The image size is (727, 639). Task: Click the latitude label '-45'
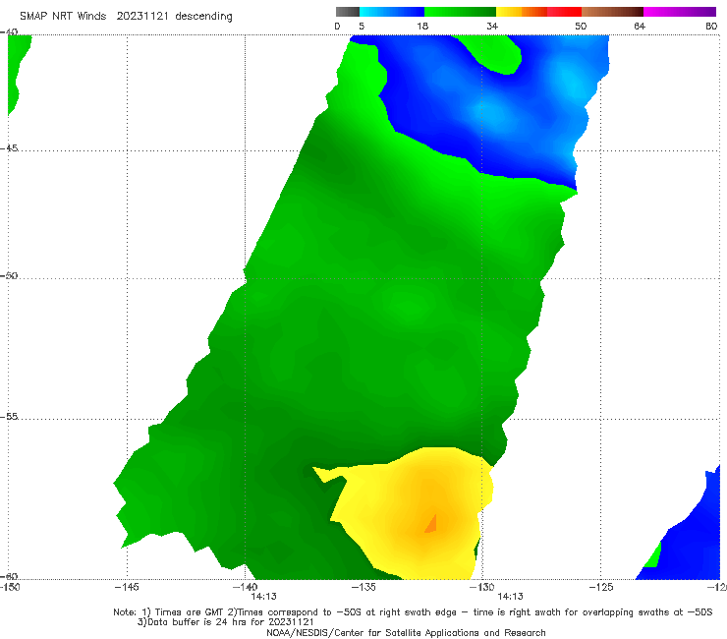[x=9, y=148]
